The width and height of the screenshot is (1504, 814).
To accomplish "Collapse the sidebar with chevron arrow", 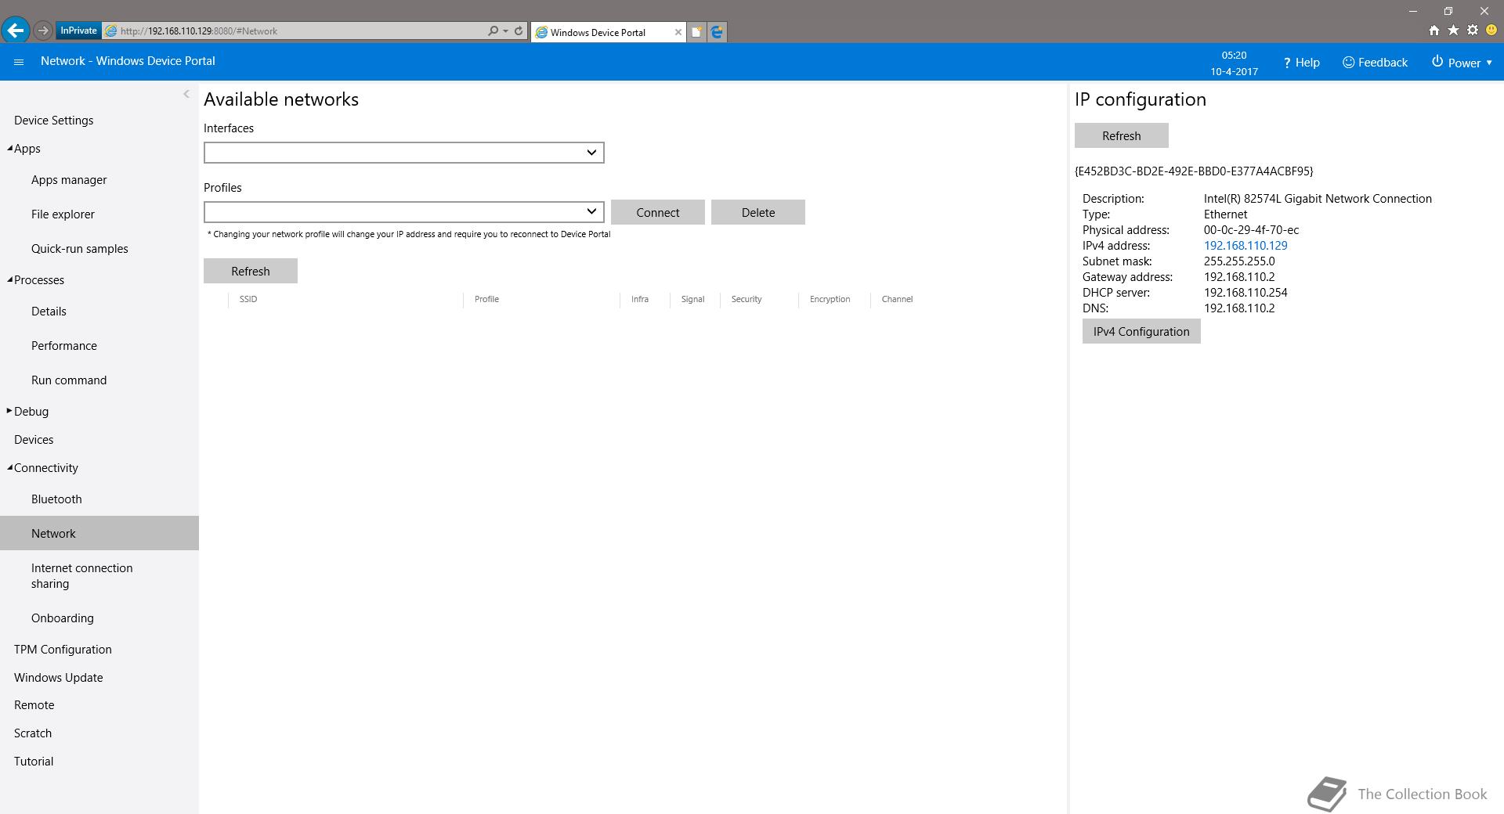I will tap(186, 94).
